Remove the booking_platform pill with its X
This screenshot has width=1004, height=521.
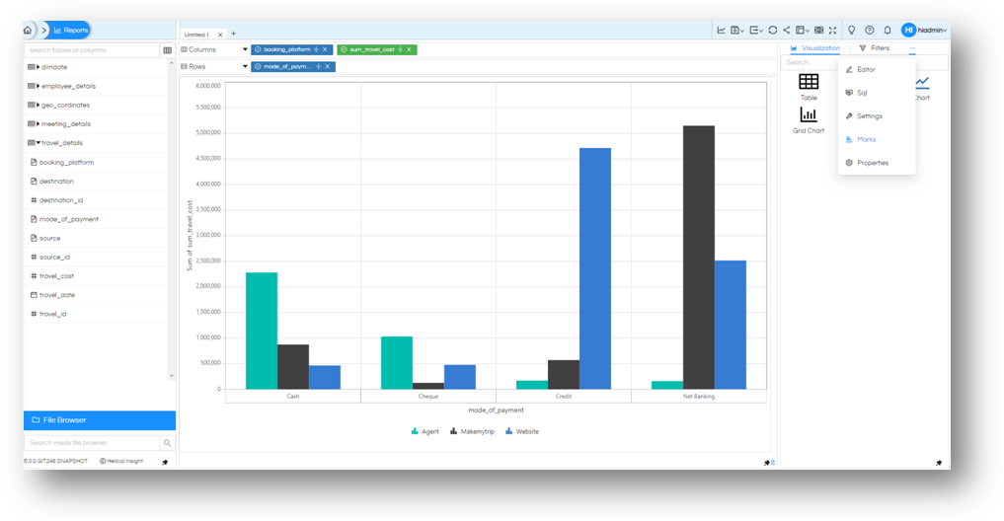click(x=325, y=49)
